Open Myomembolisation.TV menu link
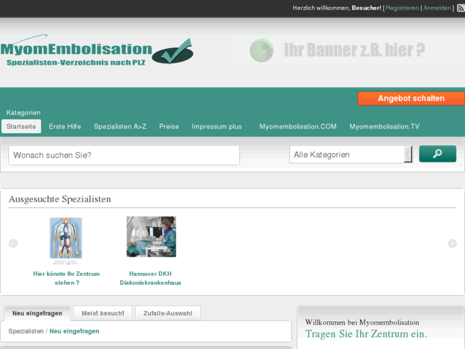Image resolution: width=465 pixels, height=349 pixels. point(384,127)
